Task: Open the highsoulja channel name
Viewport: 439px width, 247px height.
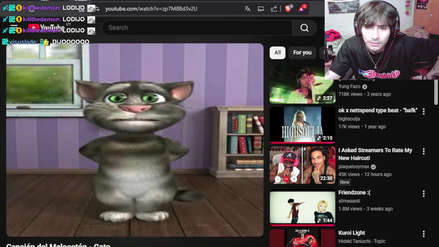Action: (349, 119)
